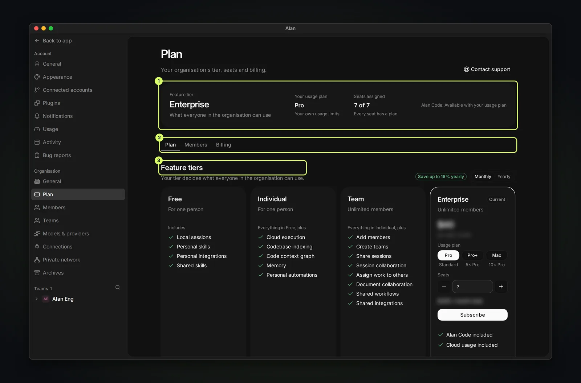Click Back to app
581x383 pixels.
click(53, 41)
